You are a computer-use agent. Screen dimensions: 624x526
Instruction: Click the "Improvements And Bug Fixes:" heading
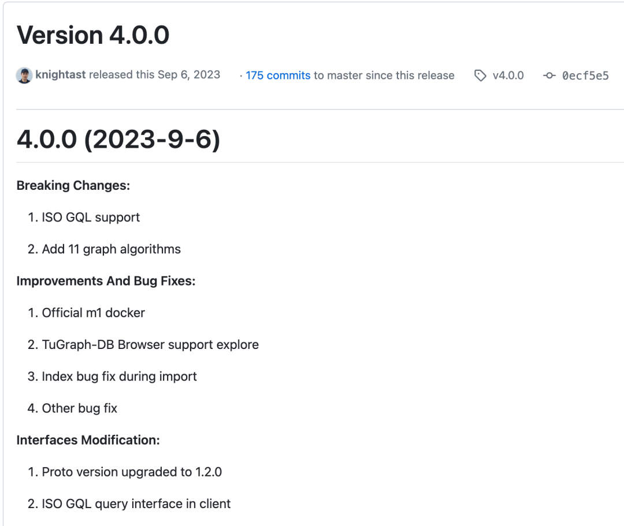106,281
